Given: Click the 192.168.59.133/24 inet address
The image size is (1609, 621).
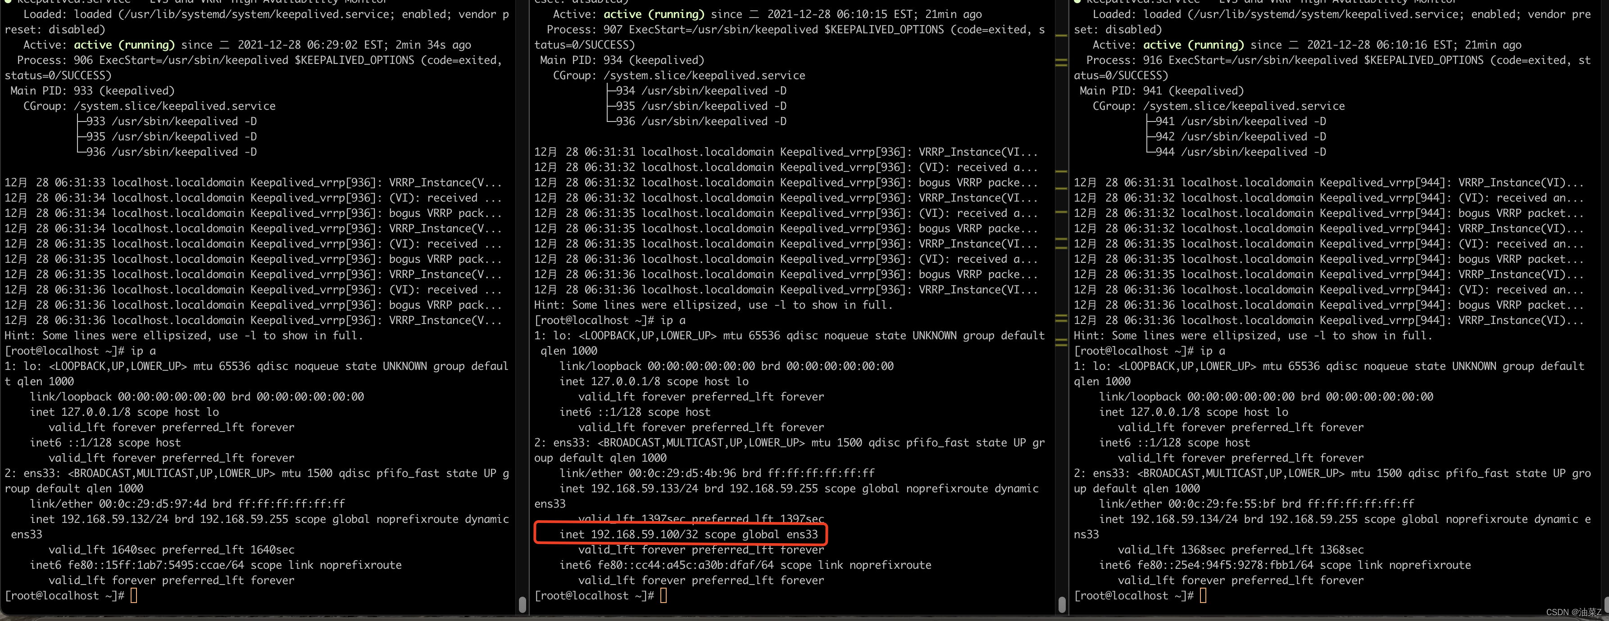Looking at the screenshot, I should point(644,488).
